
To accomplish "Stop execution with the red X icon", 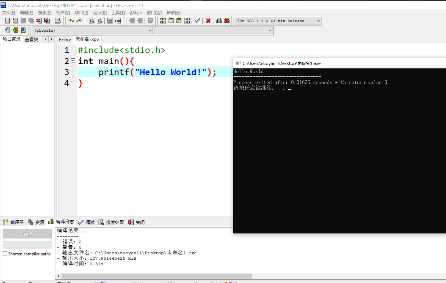I will point(208,21).
